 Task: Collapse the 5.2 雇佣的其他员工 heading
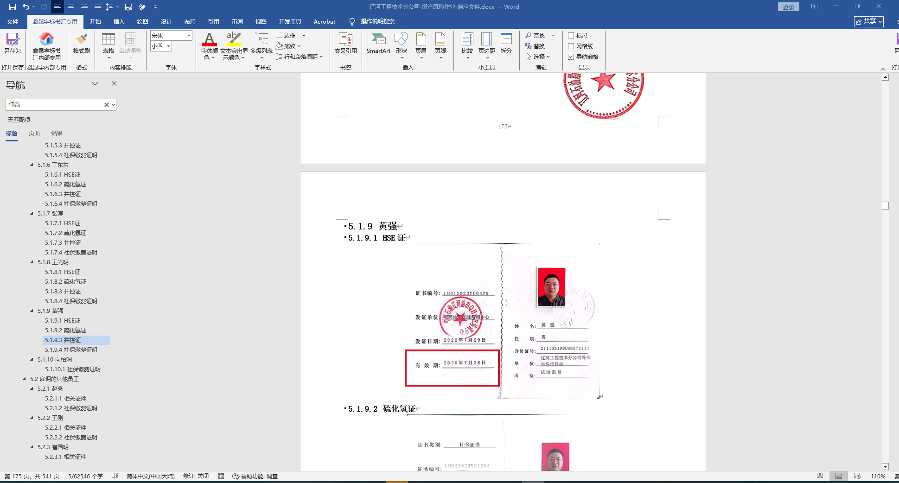[25, 379]
